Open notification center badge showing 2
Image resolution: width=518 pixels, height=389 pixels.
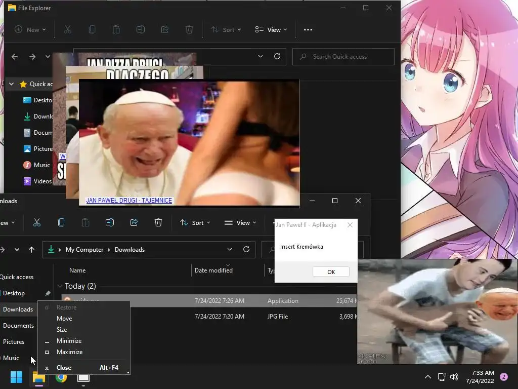[x=504, y=377]
